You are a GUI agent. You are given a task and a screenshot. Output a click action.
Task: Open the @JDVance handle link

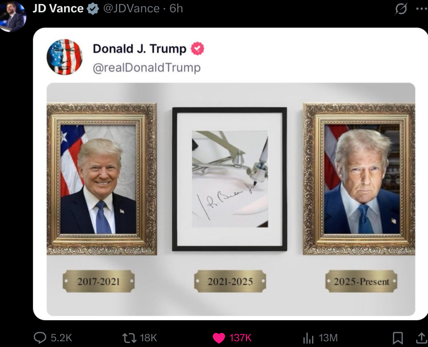131,8
